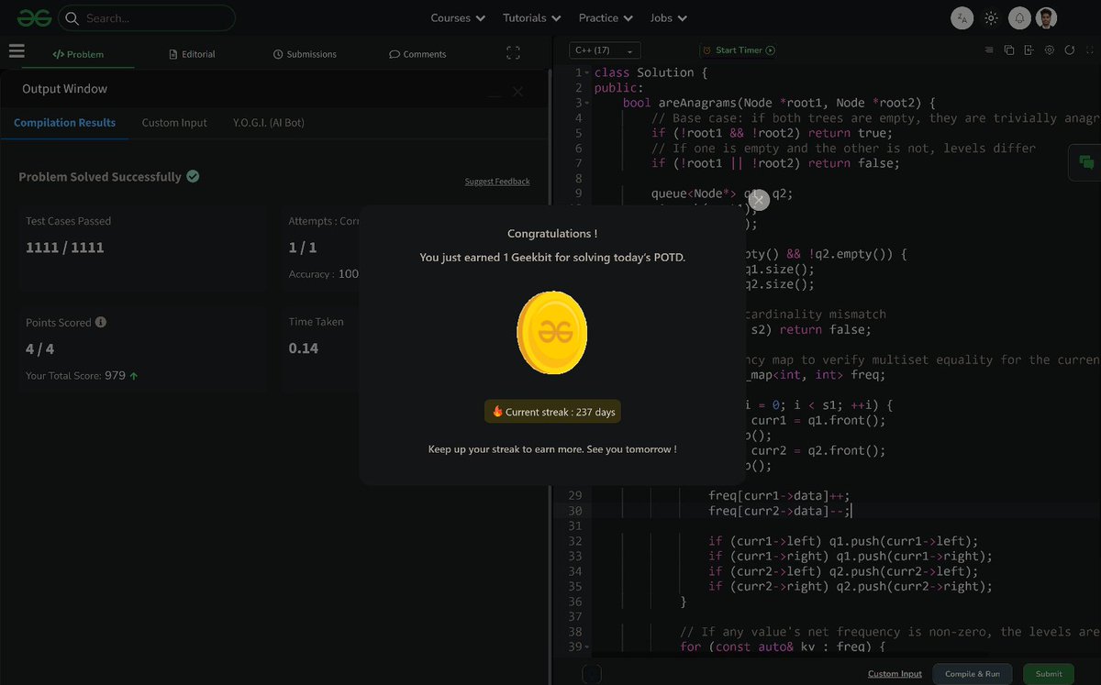This screenshot has height=685, width=1101.
Task: Open the Y.O.G.I. (AI Bot) tab
Action: coord(269,122)
